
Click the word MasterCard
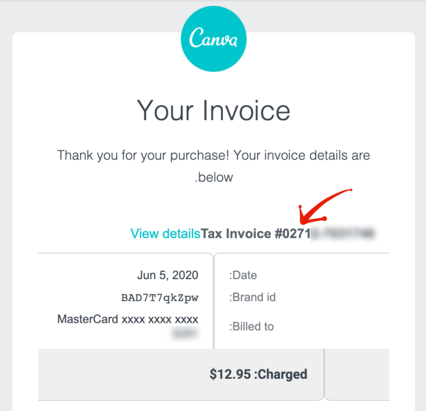(x=87, y=319)
